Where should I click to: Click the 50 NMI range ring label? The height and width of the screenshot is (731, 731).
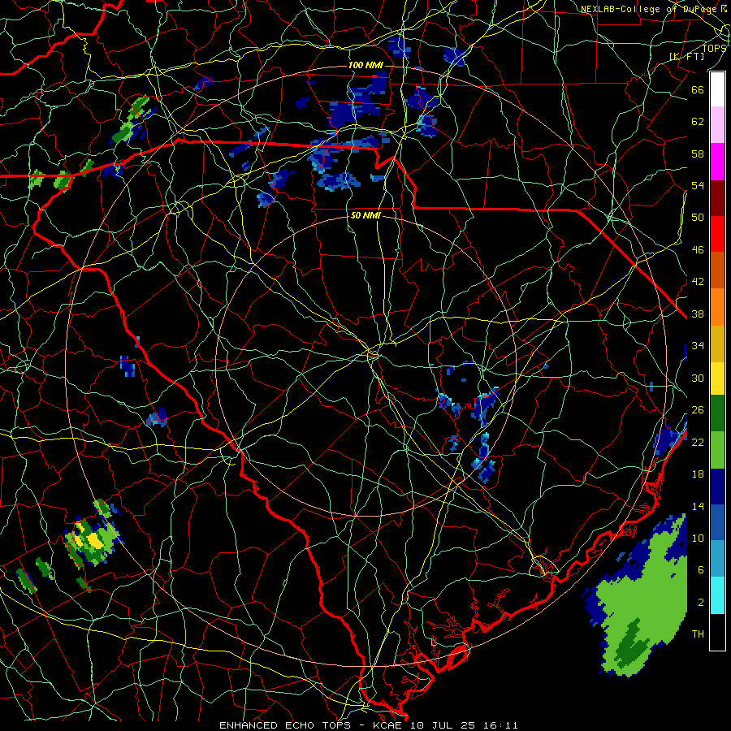[x=365, y=215]
